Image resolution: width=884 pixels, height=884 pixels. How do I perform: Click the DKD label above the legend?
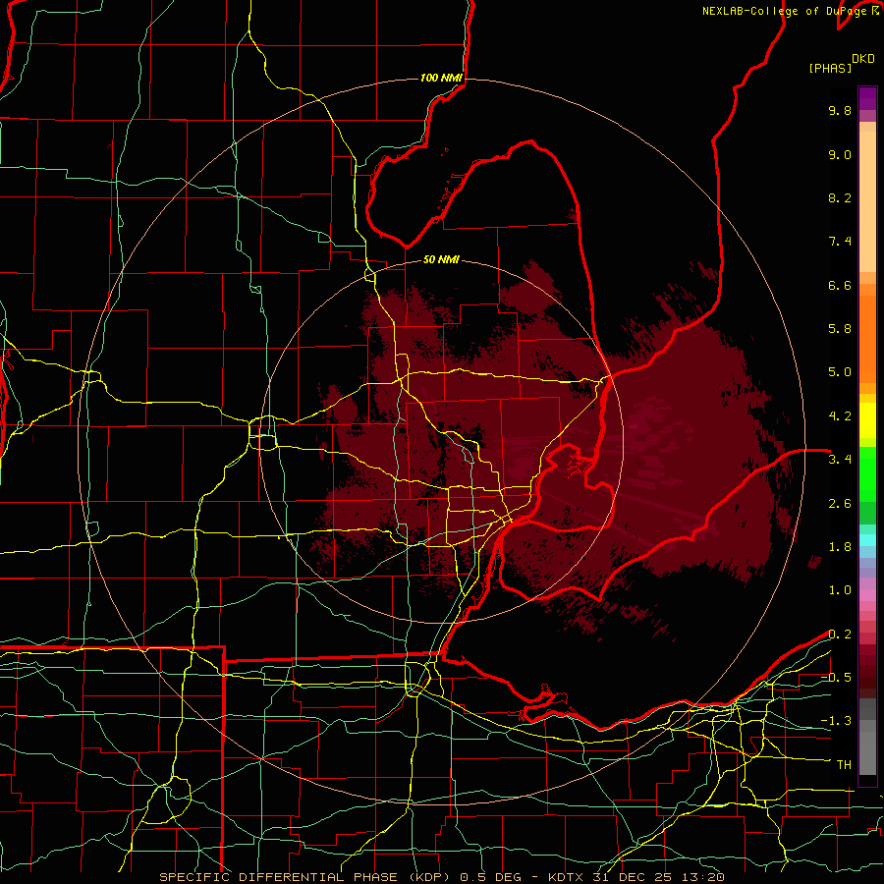point(863,59)
